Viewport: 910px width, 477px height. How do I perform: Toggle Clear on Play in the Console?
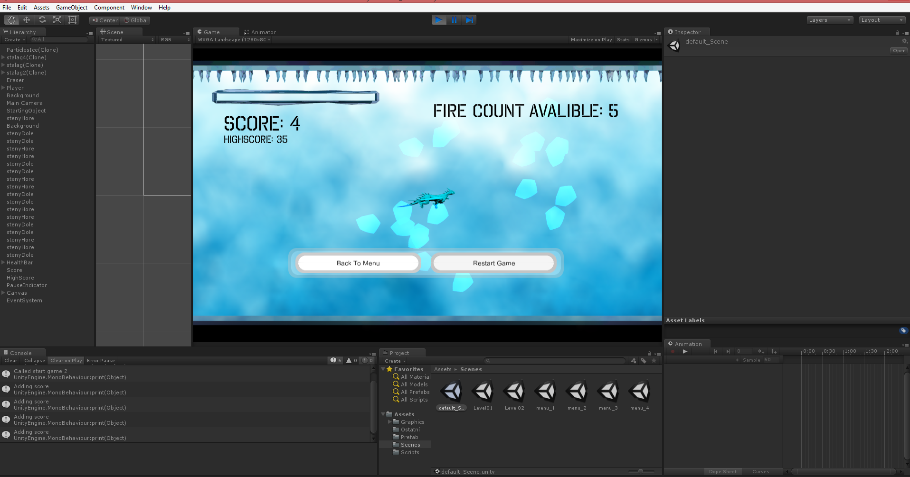click(x=66, y=361)
